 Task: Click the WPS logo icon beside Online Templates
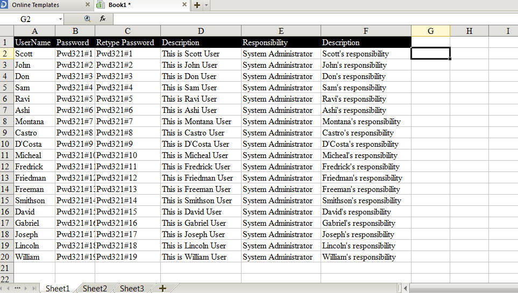[4, 4]
